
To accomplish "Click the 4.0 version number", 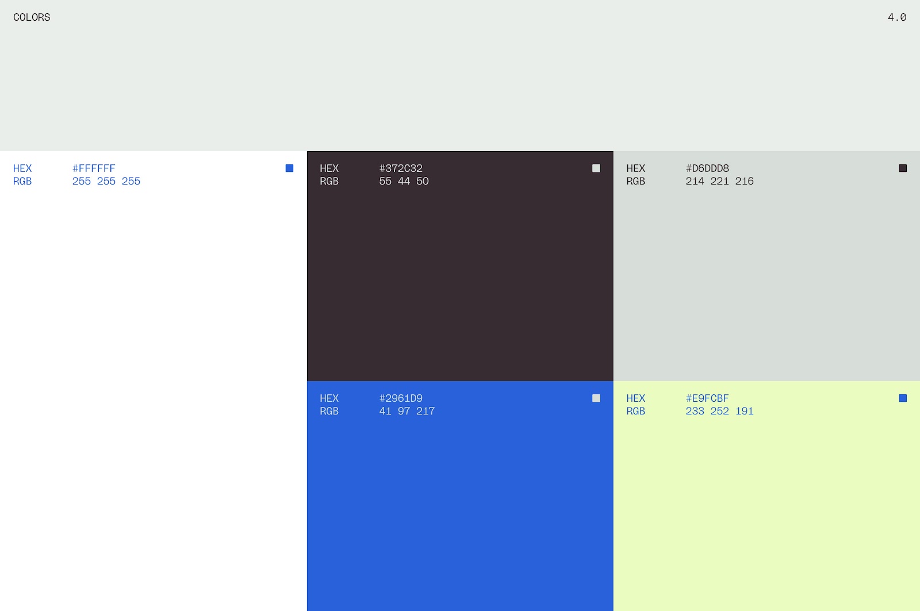I will pyautogui.click(x=897, y=17).
